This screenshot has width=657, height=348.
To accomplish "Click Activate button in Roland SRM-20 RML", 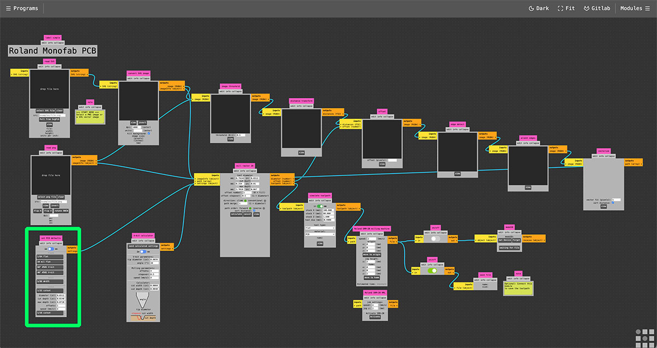I will pyautogui.click(x=374, y=316).
